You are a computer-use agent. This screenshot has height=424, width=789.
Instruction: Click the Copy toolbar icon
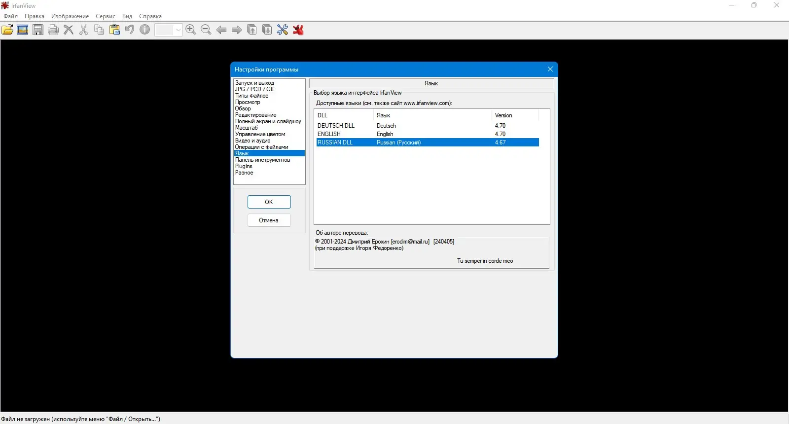(99, 30)
